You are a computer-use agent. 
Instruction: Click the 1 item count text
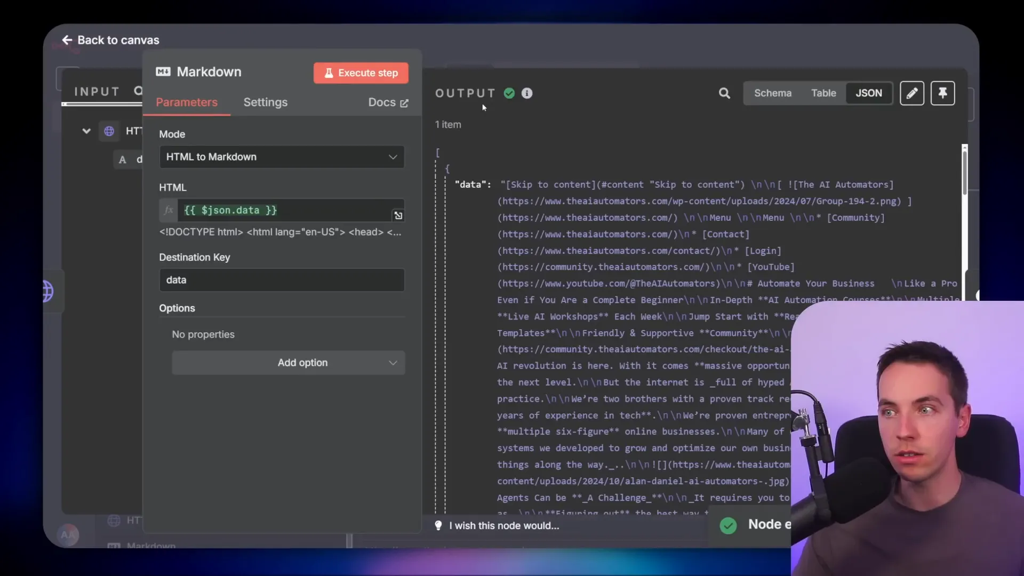pos(448,125)
